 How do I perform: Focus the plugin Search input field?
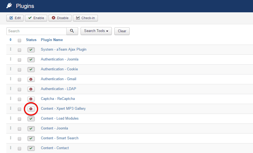[x=36, y=31]
